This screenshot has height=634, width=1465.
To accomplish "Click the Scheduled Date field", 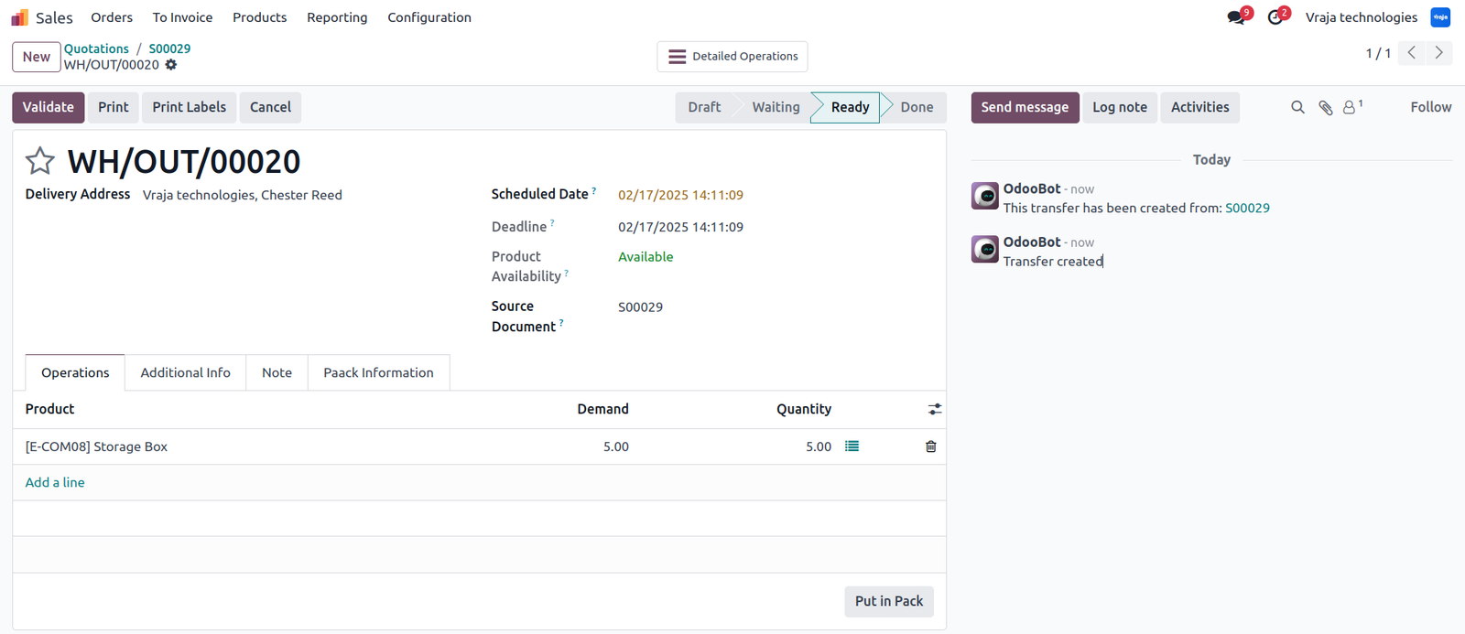I will 680,195.
